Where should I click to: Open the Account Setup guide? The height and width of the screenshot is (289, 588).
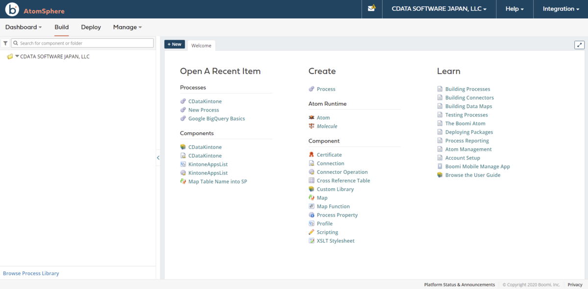tap(463, 158)
